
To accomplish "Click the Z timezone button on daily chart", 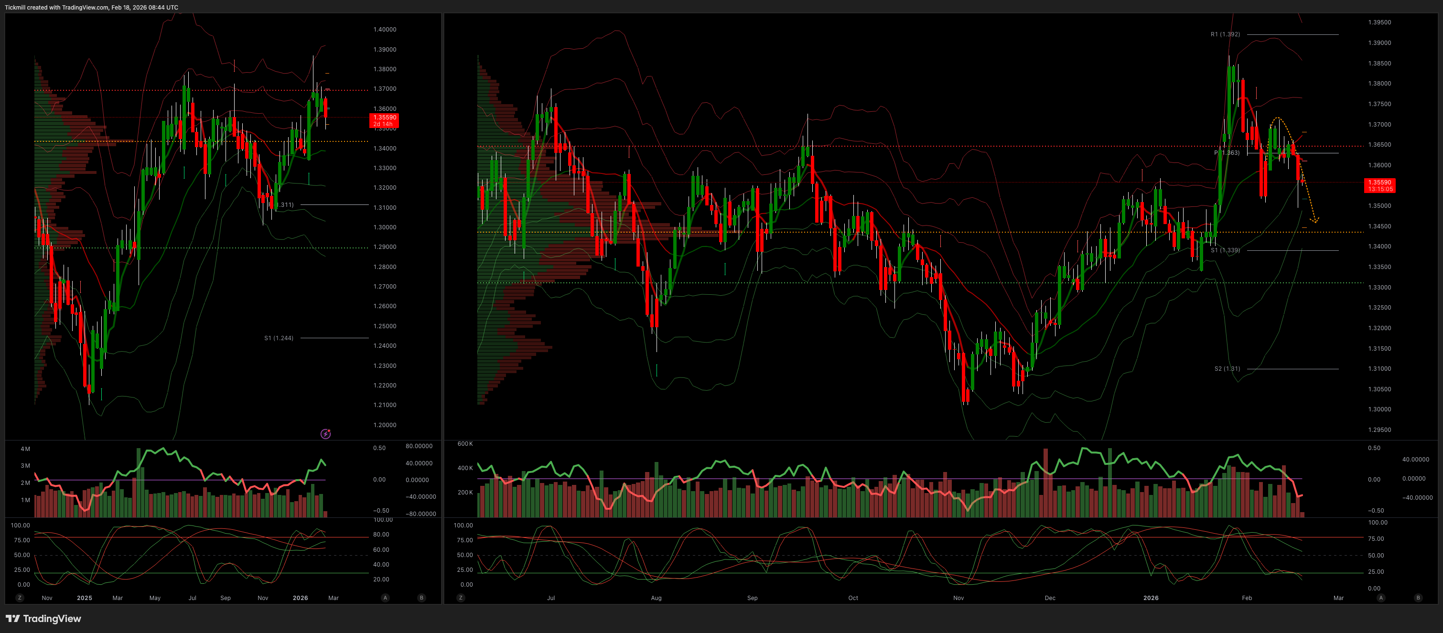I will (461, 598).
